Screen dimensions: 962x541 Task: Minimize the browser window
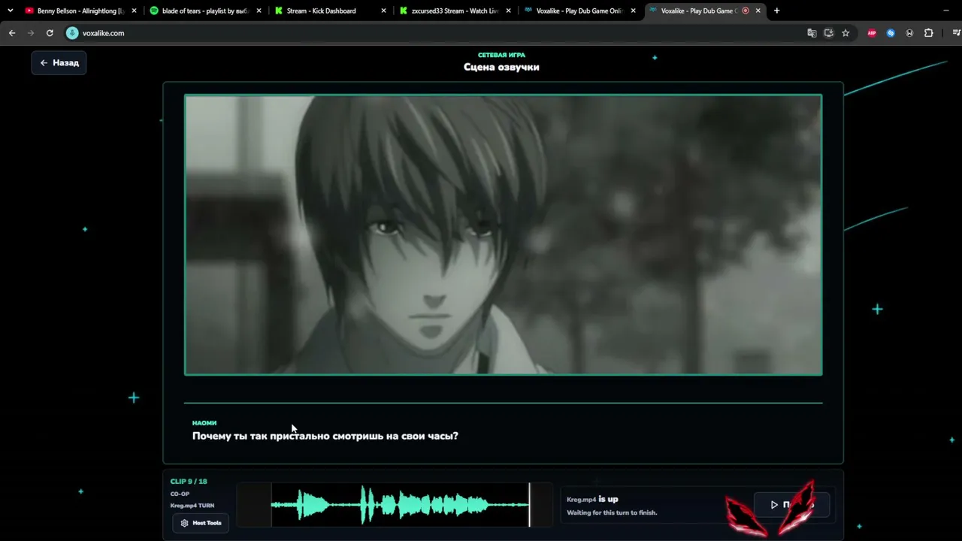[x=946, y=11]
